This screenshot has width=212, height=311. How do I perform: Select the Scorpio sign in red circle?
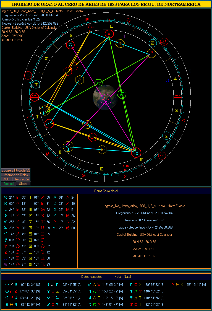28,75
